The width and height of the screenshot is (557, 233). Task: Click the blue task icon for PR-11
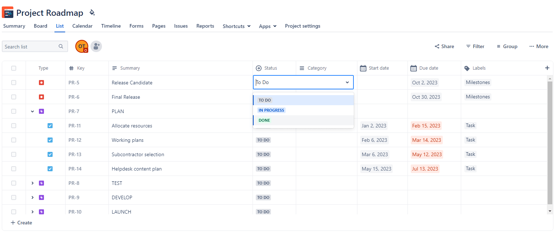tap(50, 126)
